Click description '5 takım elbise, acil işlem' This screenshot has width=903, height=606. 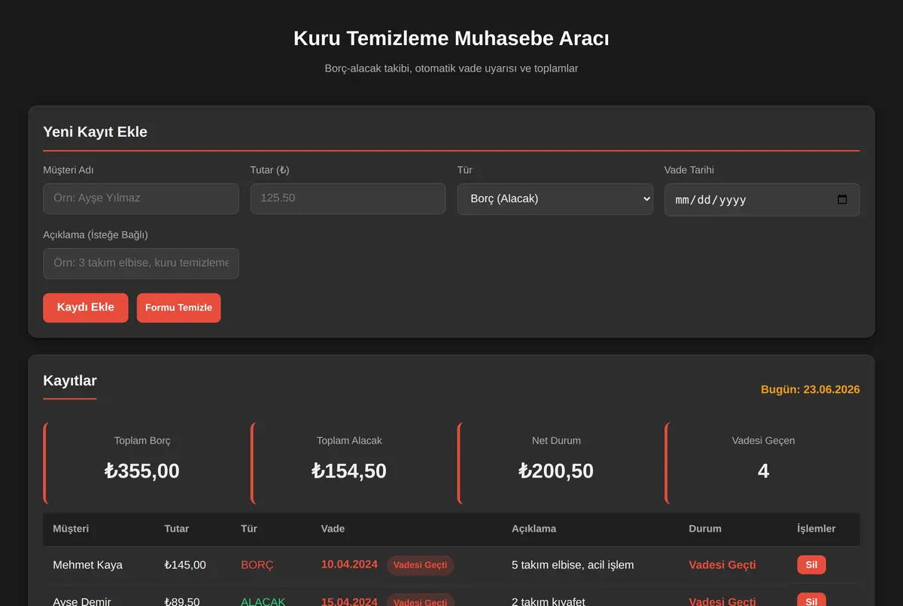573,565
